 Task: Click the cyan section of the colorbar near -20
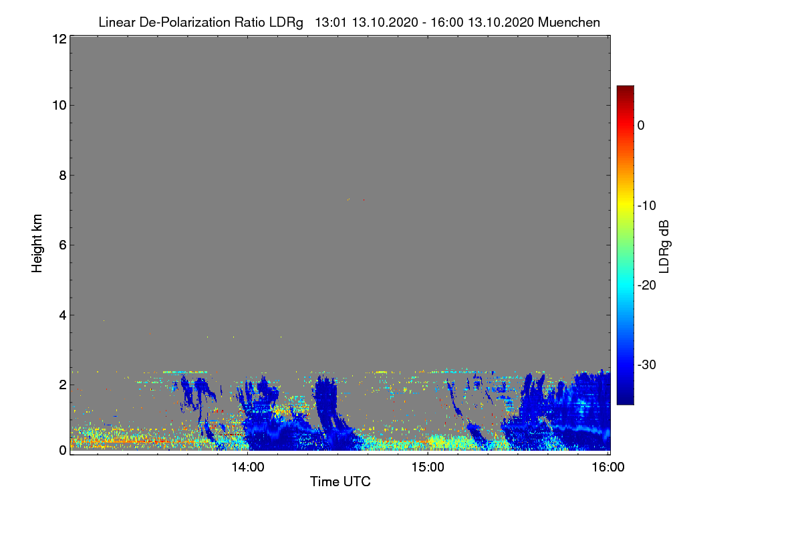(625, 285)
